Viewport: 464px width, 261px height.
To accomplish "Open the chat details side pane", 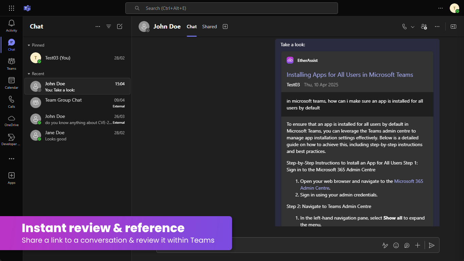I will coord(453,27).
